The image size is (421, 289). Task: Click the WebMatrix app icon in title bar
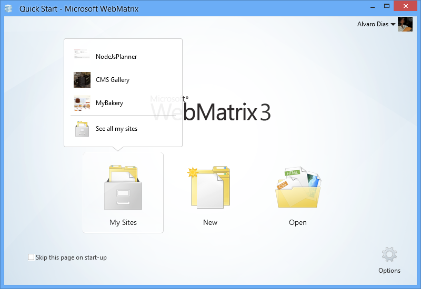[8, 8]
